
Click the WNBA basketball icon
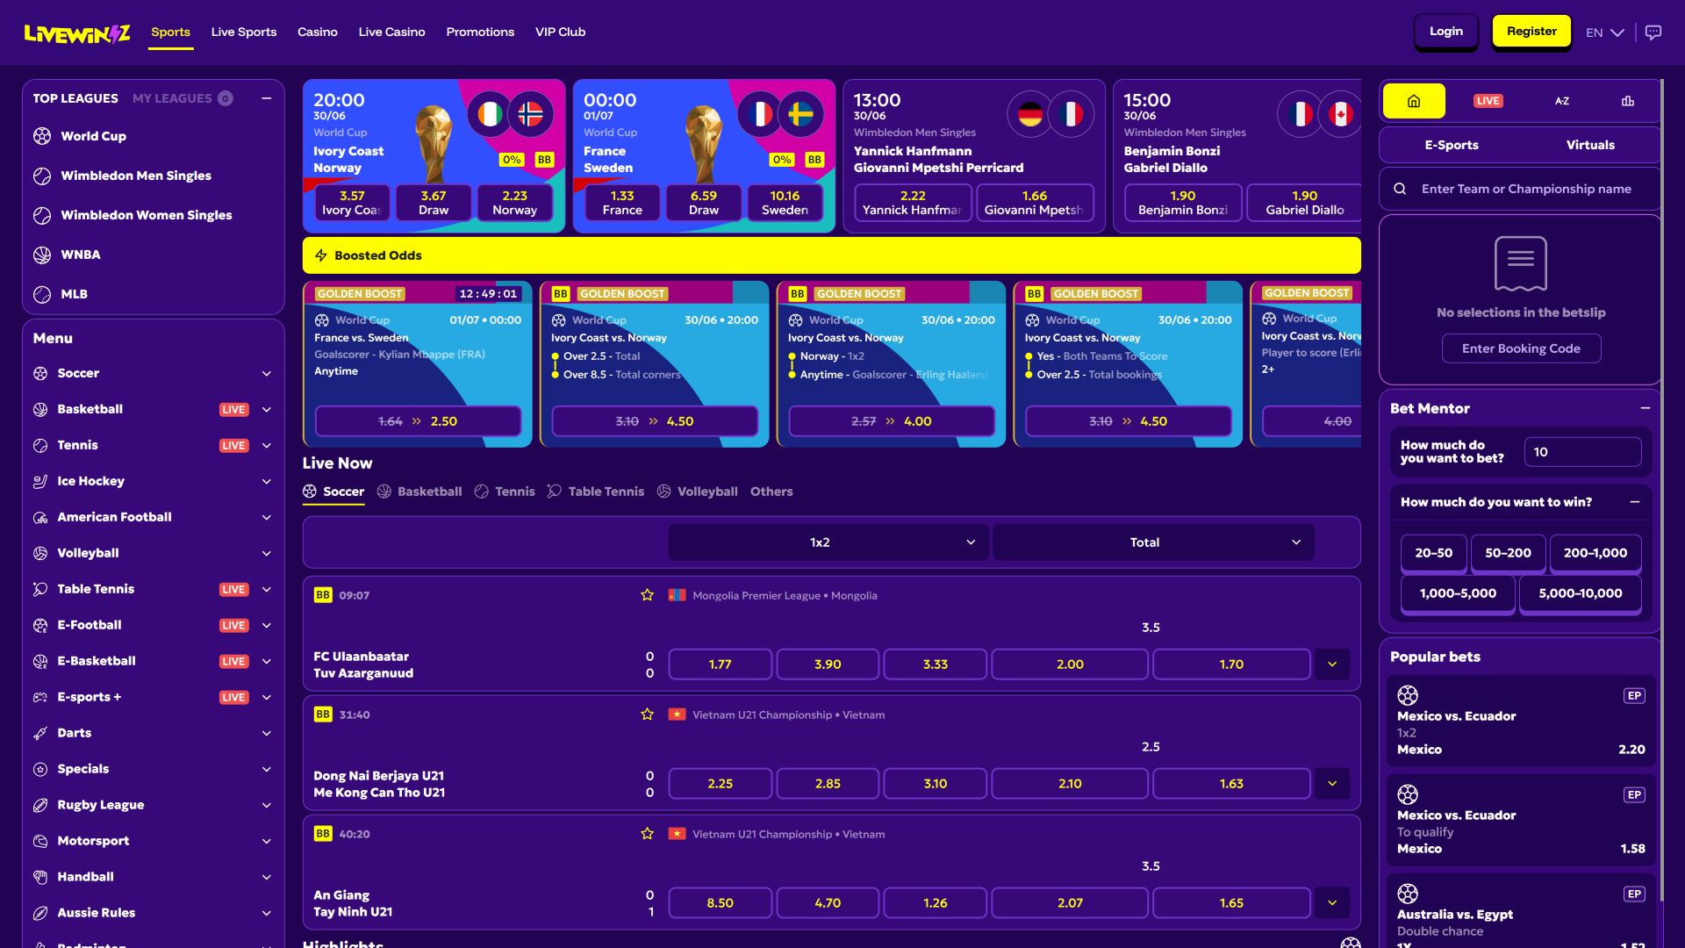click(x=42, y=255)
